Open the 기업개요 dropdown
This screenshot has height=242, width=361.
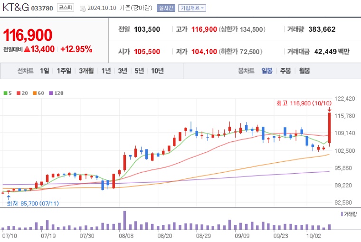192,8
